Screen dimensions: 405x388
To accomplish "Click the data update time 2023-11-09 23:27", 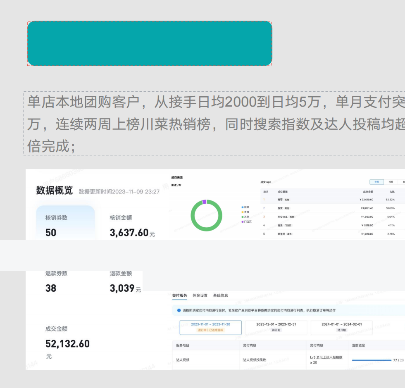I will click(x=119, y=192).
